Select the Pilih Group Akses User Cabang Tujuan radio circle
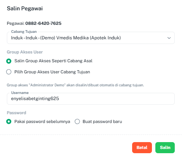182x157 pixels. 9,72
